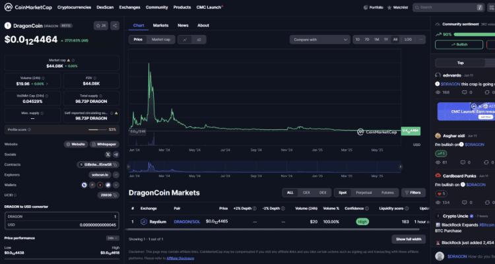Switch to the Markets tab

pyautogui.click(x=160, y=25)
